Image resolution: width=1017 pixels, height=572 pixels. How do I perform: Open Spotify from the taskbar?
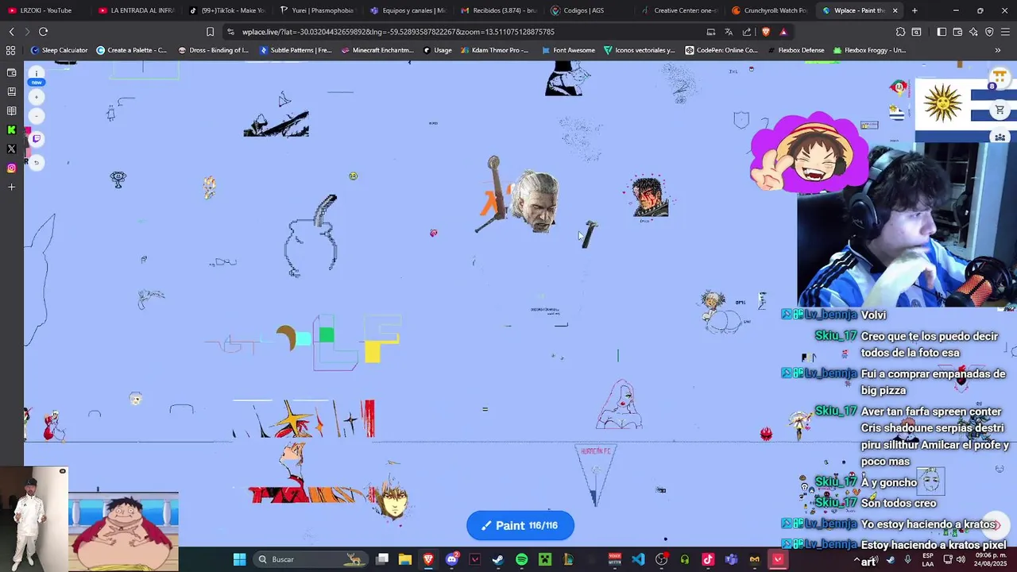point(521,559)
